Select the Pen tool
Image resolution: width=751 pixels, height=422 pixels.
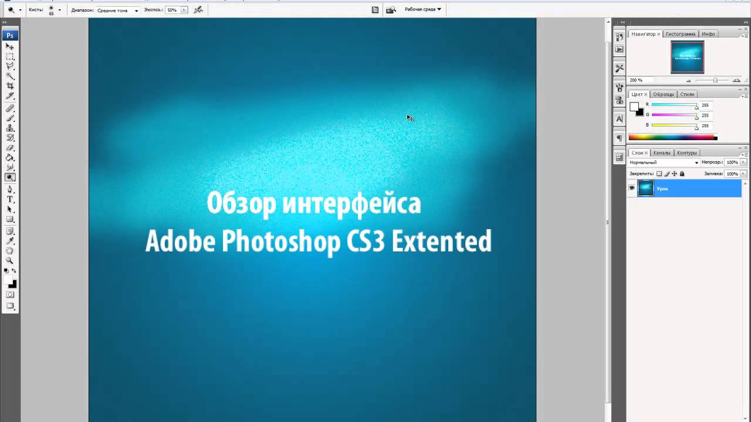point(10,189)
